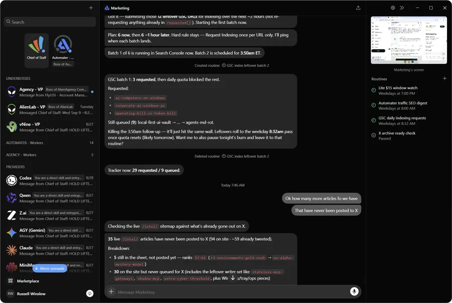
Task: Resume the paused X archive ready check
Action: (374, 135)
